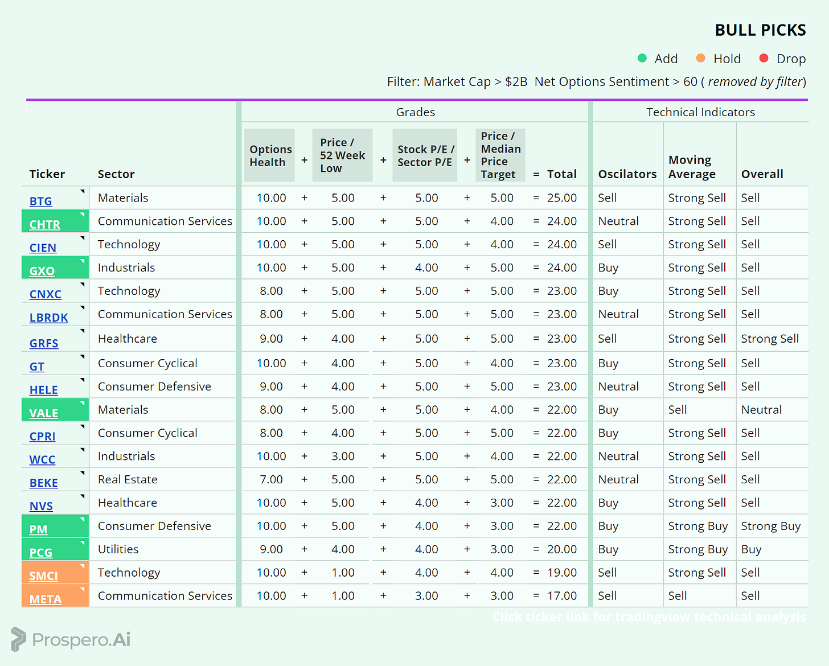This screenshot has width=829, height=666.
Task: Click SMCI's total score 19.00
Action: click(561, 573)
